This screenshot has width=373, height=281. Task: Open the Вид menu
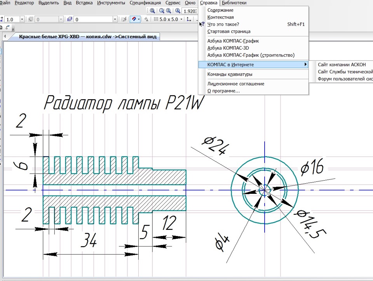68,3
